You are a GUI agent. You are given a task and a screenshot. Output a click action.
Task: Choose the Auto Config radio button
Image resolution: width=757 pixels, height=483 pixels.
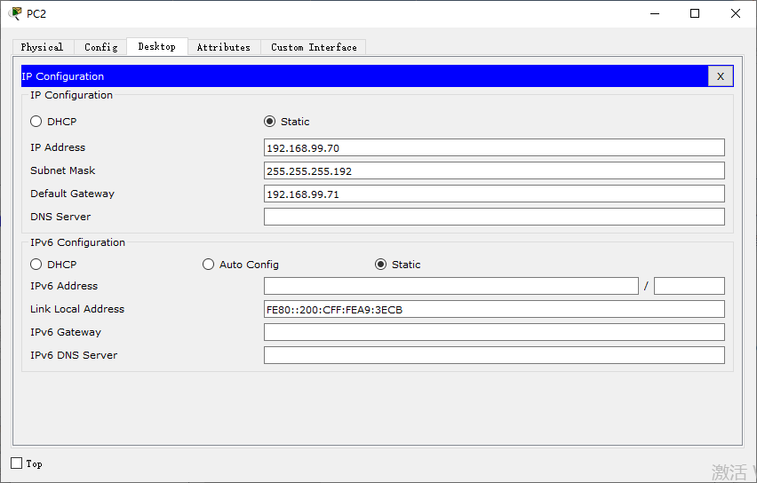[x=208, y=265]
